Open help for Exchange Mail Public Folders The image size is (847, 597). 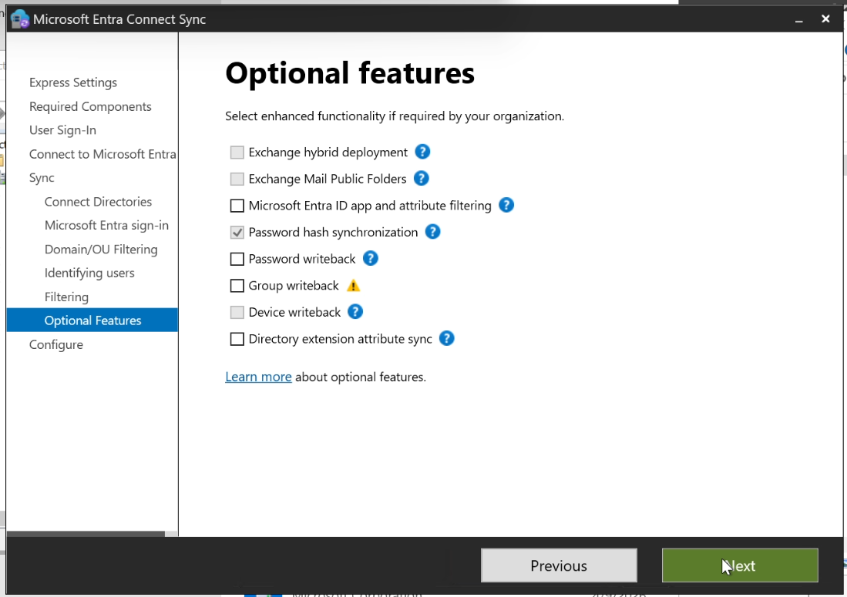(x=422, y=178)
